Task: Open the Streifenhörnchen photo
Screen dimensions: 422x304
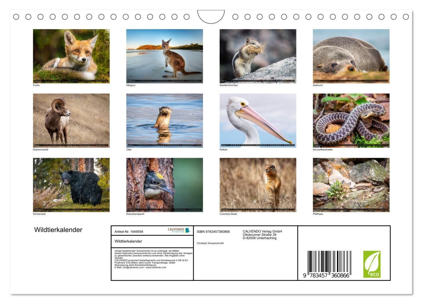Action: [258, 56]
